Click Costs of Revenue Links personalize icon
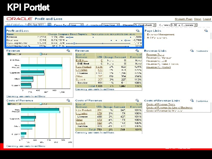This screenshot has width=212, height=159. 192,100
